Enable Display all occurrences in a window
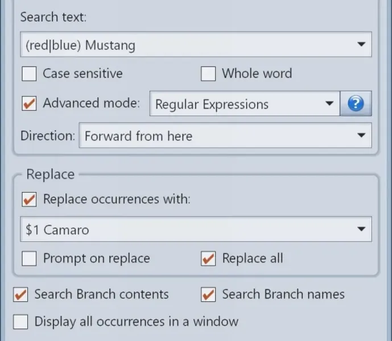Image resolution: width=392 pixels, height=341 pixels. point(21,322)
